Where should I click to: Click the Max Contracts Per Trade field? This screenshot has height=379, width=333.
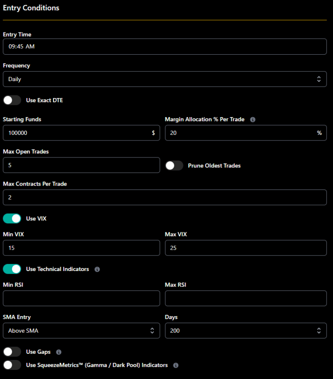click(165, 197)
